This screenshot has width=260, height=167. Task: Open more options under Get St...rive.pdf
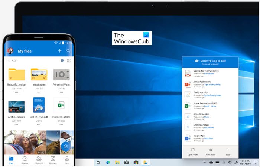pyautogui.click(x=39, y=124)
